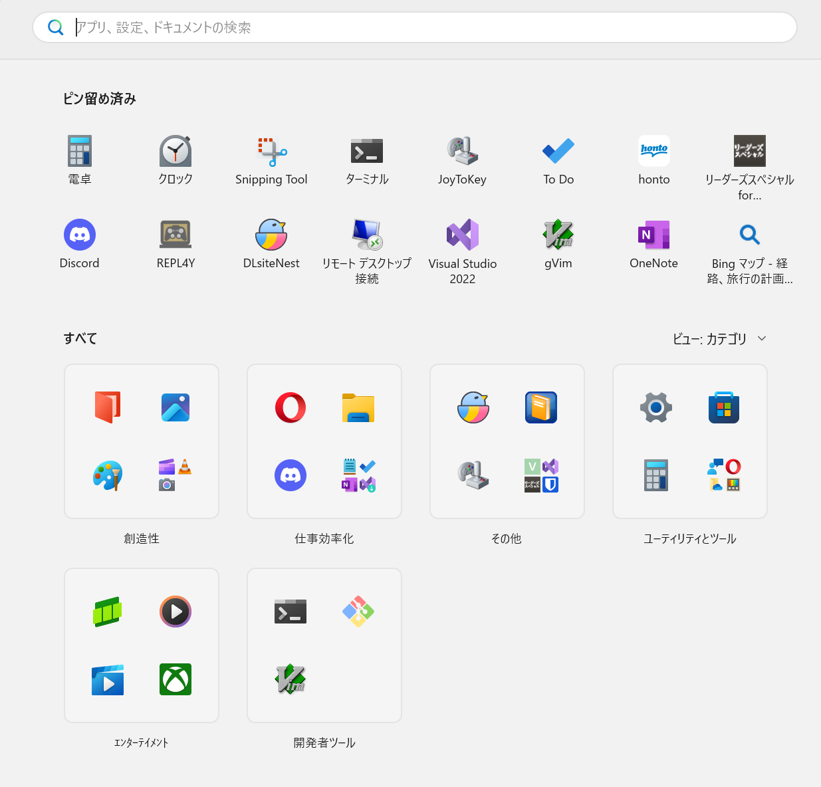Launch the pinned Discord app
Screen dimensions: 821x787
click(x=80, y=244)
